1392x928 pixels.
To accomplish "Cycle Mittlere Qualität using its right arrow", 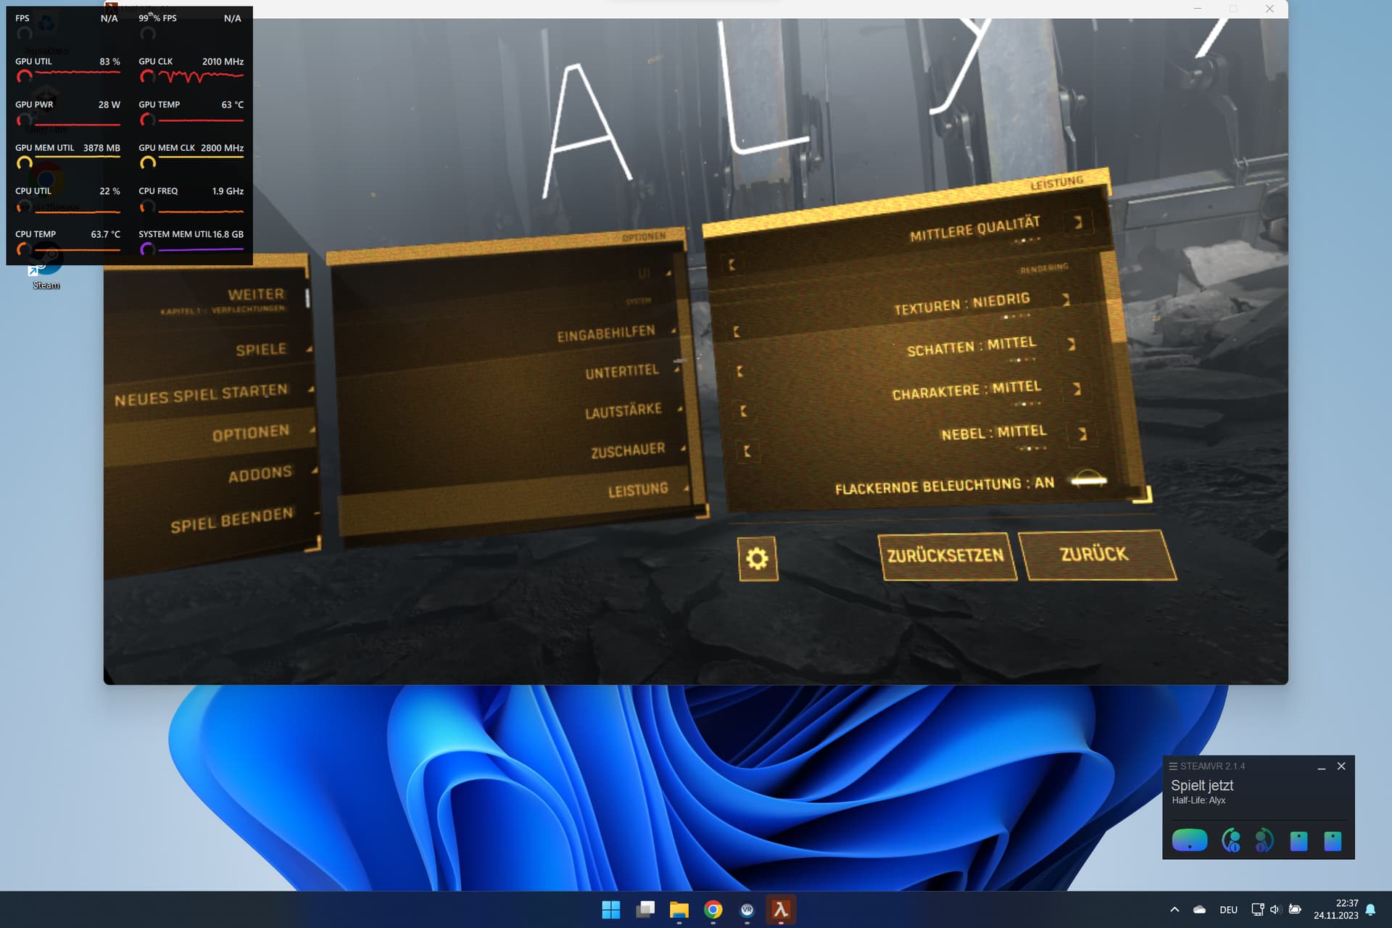I will pyautogui.click(x=1080, y=223).
